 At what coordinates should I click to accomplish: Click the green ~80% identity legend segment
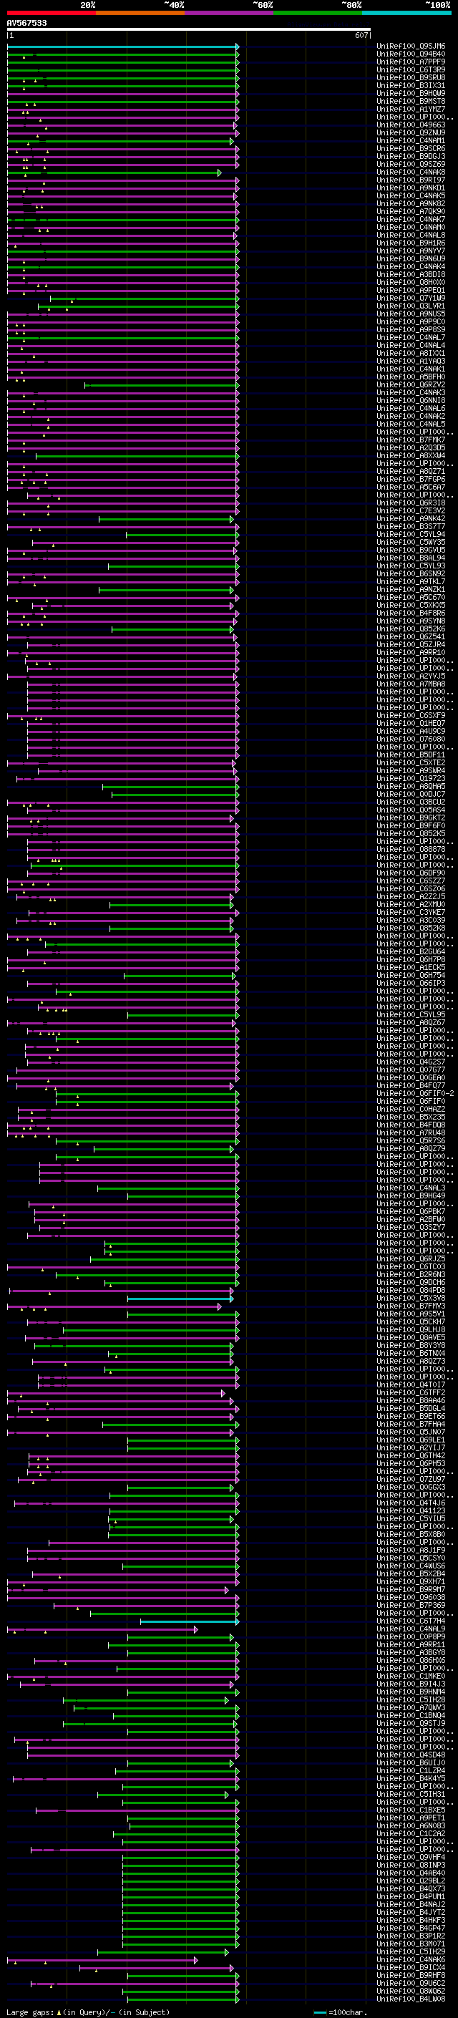click(318, 13)
